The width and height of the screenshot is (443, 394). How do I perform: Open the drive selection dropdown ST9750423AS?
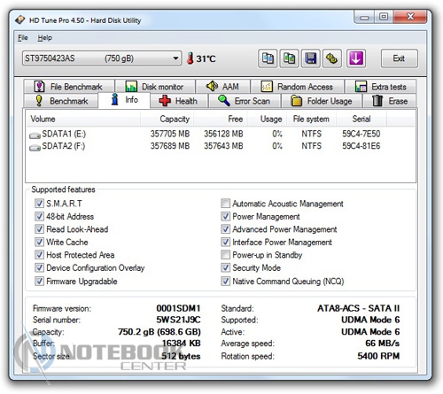point(102,58)
